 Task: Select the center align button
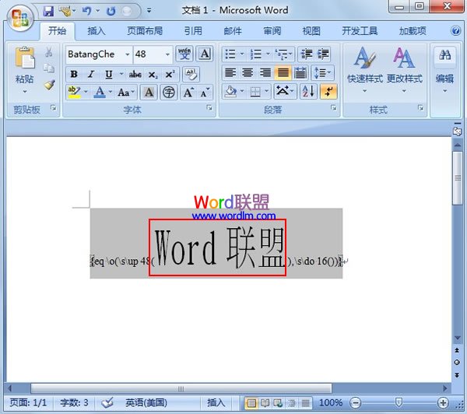click(248, 73)
